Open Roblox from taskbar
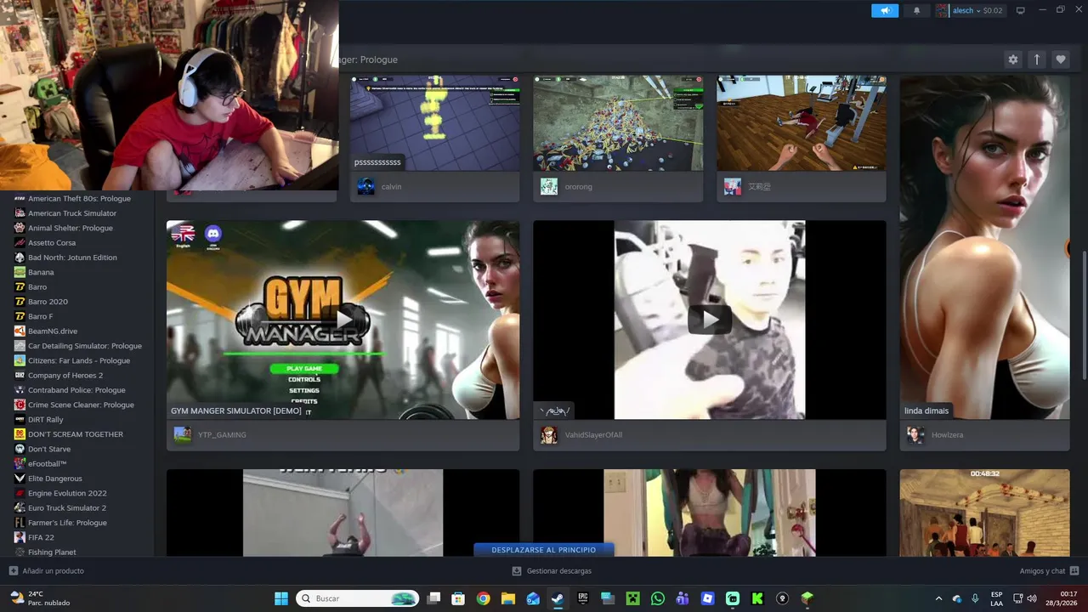This screenshot has width=1088, height=612. pyautogui.click(x=707, y=598)
